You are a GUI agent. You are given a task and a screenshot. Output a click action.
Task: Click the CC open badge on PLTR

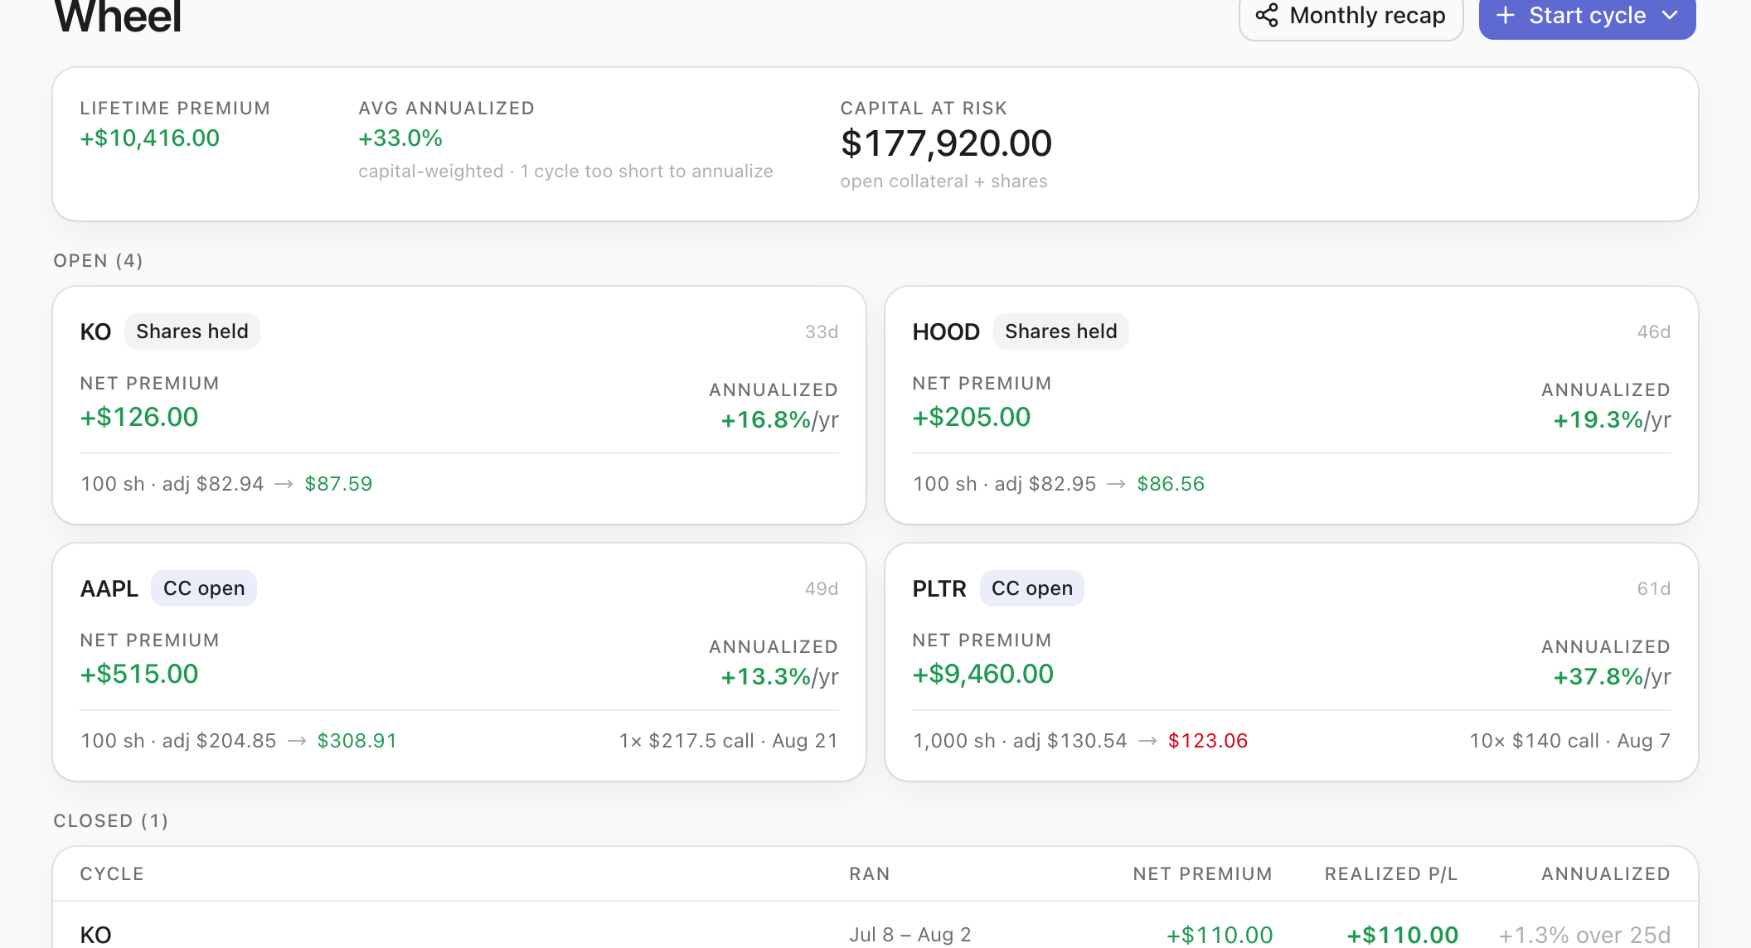pyautogui.click(x=1032, y=588)
